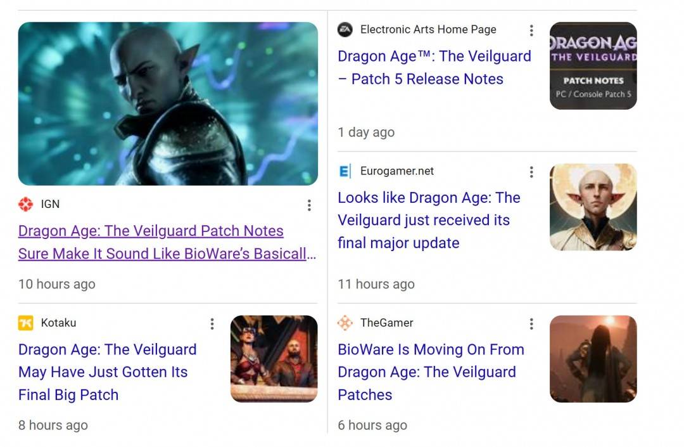684x447 pixels.
Task: Click the Eurogamer.net logo icon
Action: [345, 171]
